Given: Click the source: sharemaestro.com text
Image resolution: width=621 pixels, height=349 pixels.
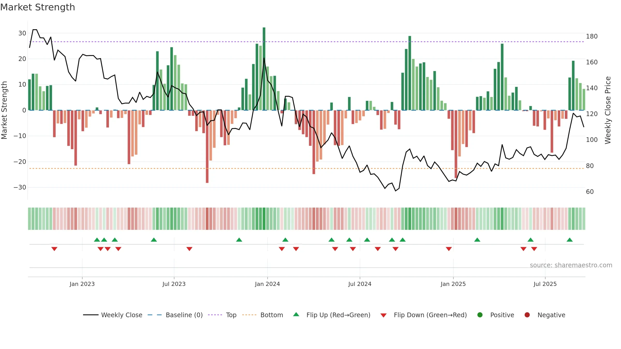Looking at the screenshot, I should [571, 265].
